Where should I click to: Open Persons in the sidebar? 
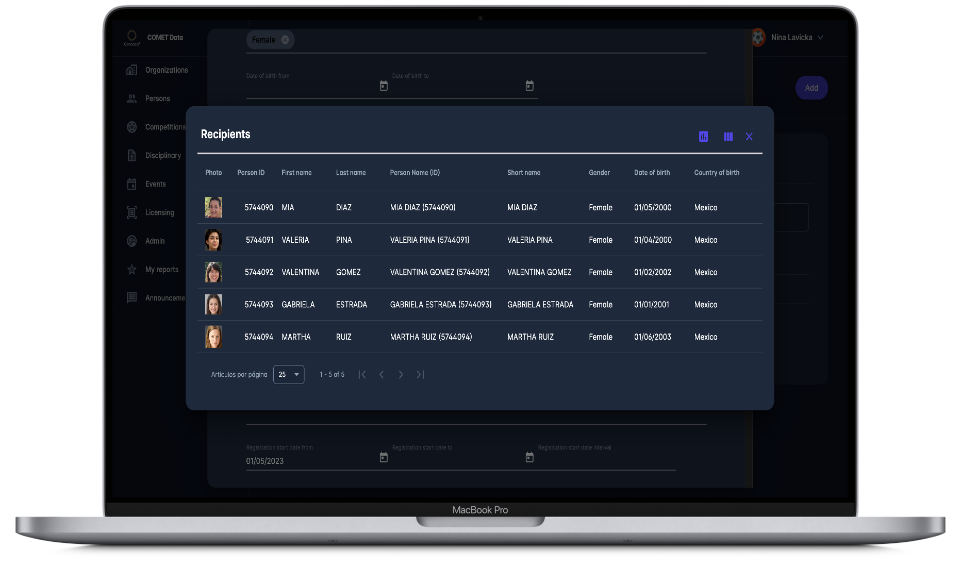tap(157, 98)
